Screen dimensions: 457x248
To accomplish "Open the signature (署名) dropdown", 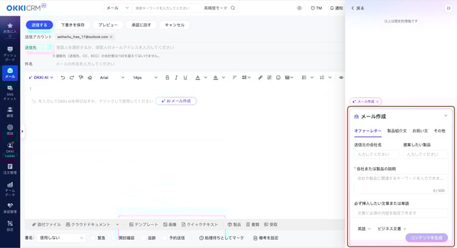I will pos(61,238).
